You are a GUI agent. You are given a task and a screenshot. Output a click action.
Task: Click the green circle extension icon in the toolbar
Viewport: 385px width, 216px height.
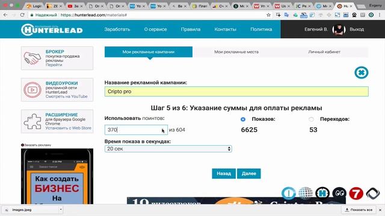click(371, 15)
